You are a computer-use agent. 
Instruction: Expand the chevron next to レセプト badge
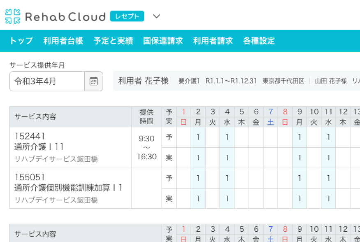pyautogui.click(x=157, y=16)
